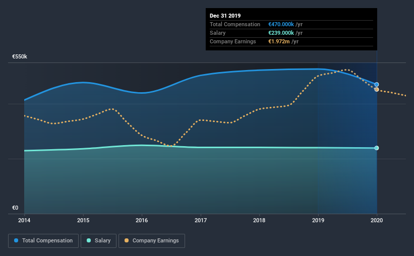414x256 pixels.
Task: Click the Total Compensation tooltip row label
Action: point(235,24)
